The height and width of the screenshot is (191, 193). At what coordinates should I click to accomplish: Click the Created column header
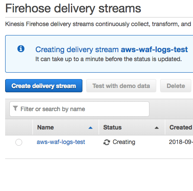click(x=179, y=127)
